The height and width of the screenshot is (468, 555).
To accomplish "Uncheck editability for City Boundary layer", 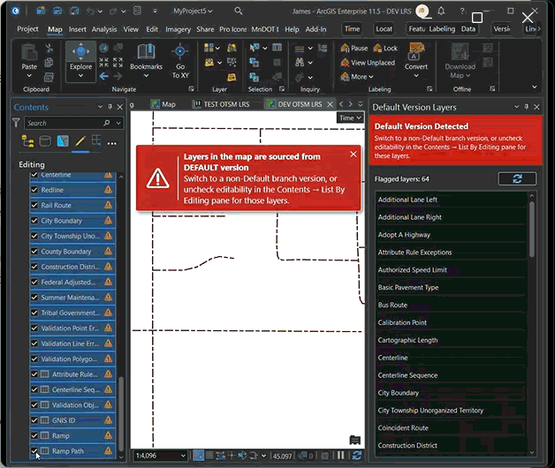I will click(x=34, y=221).
